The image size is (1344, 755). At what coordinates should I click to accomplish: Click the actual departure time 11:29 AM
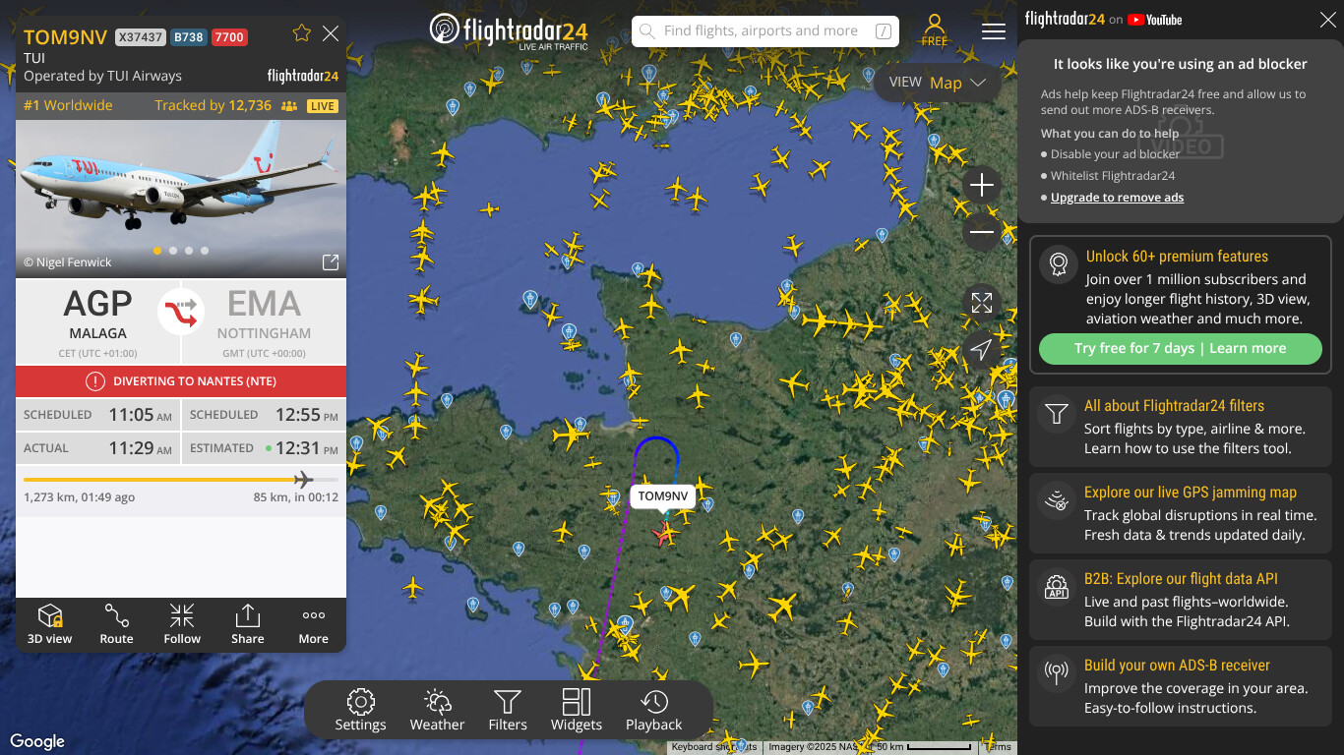141,448
